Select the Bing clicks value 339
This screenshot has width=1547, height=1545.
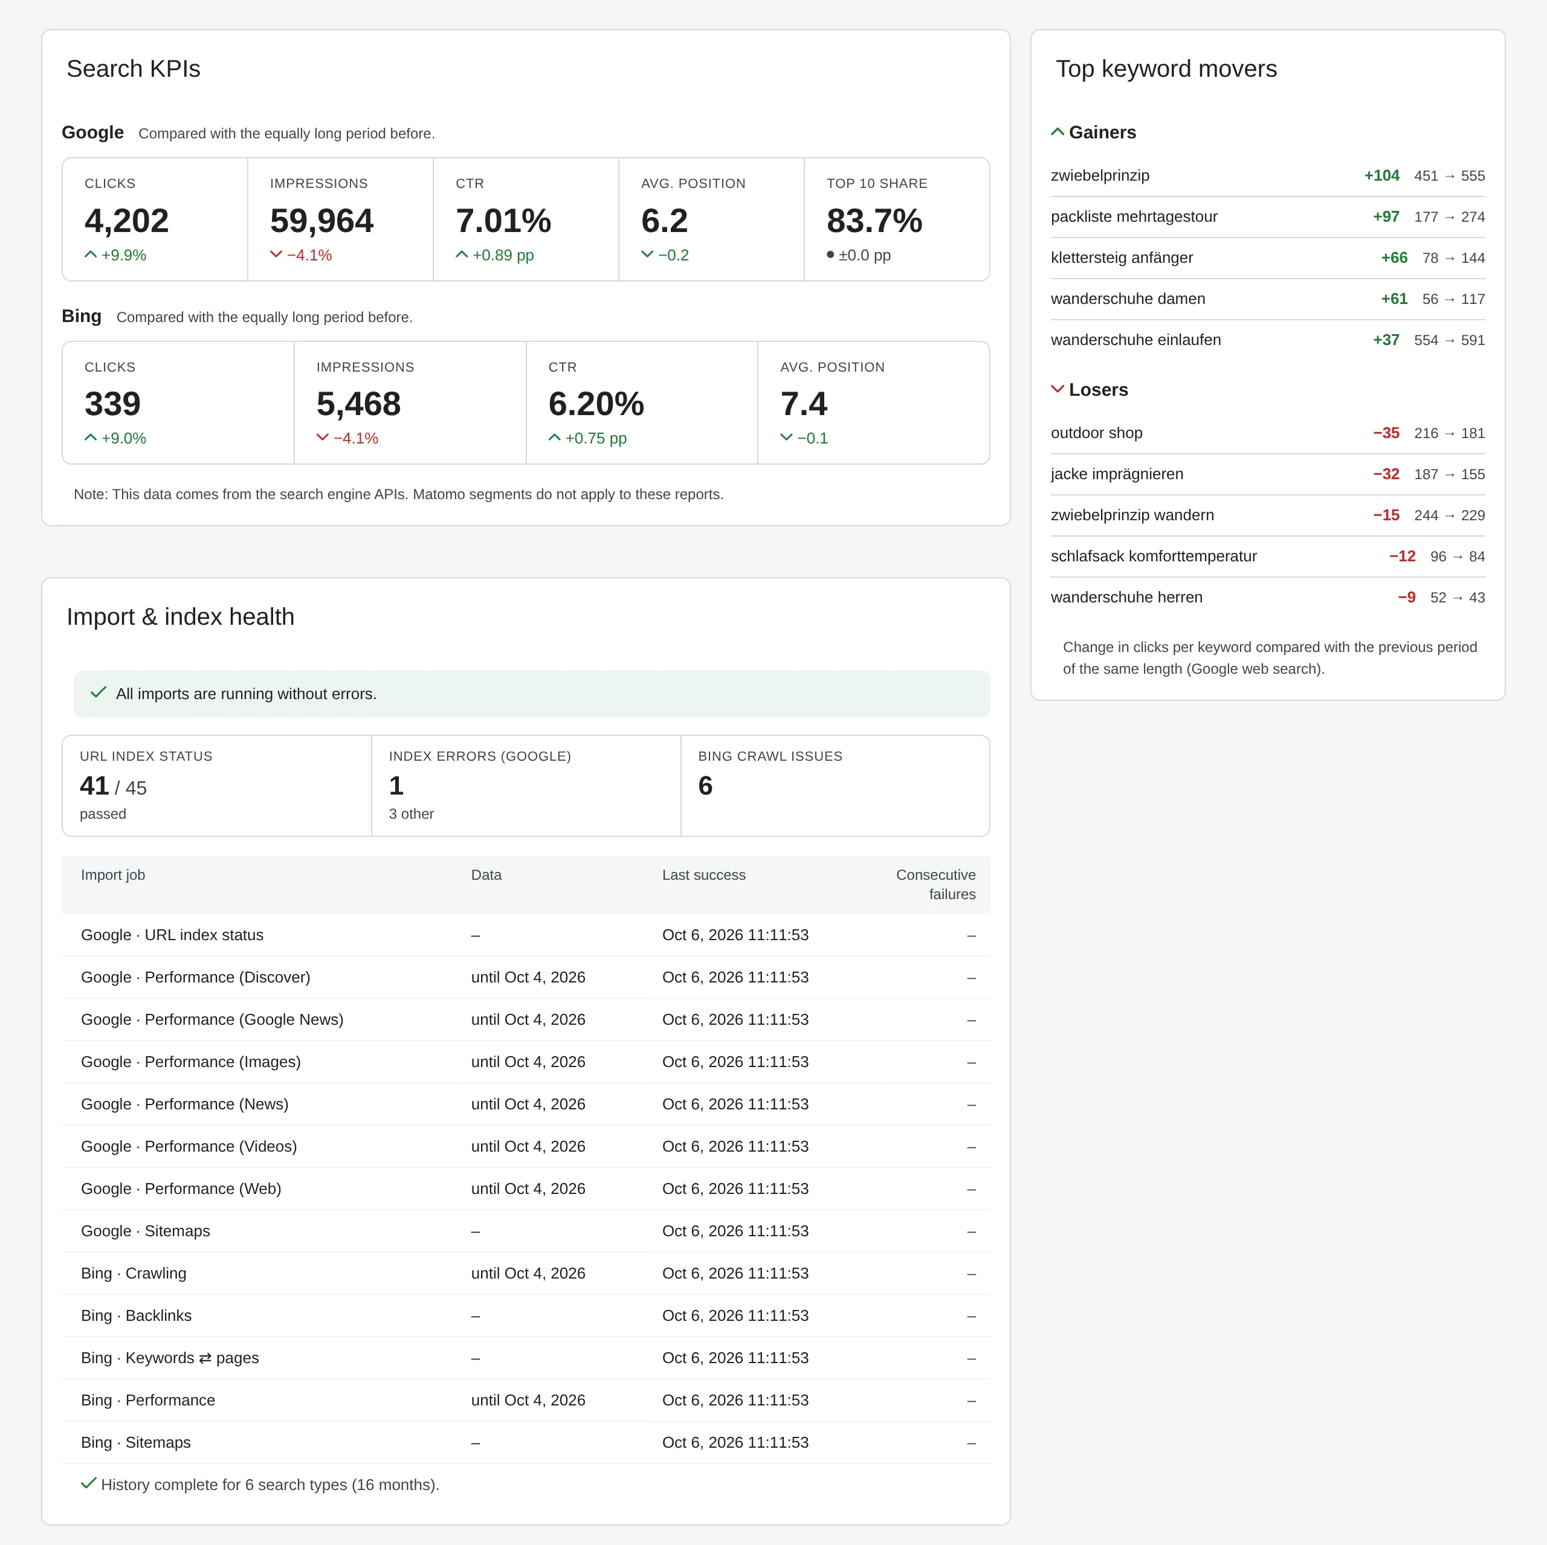pyautogui.click(x=113, y=404)
